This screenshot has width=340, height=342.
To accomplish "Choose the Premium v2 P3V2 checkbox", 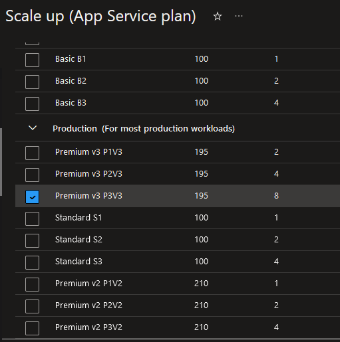I will pyautogui.click(x=32, y=328).
